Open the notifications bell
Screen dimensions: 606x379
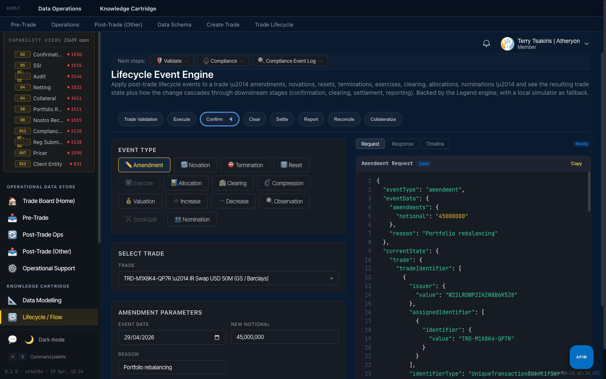pos(486,43)
